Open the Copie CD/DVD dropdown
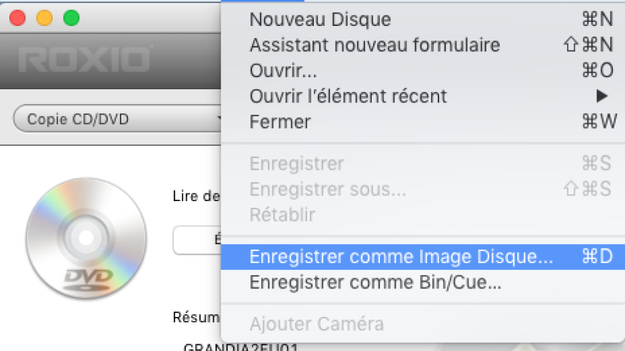 coord(117,119)
